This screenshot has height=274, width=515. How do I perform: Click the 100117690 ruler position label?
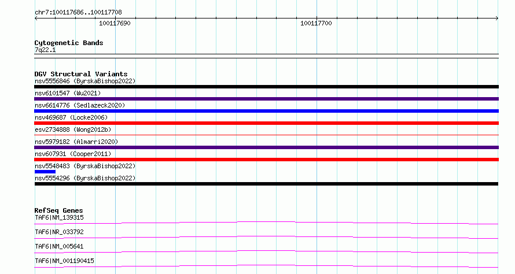(115, 23)
